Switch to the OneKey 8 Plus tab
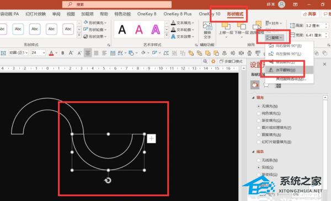This screenshot has width=331, height=201. [177, 14]
